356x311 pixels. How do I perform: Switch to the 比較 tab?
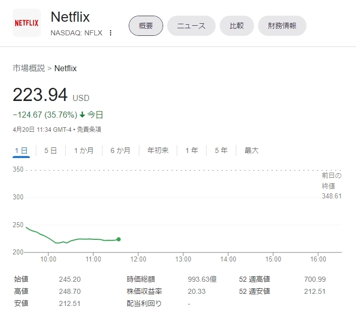(x=237, y=26)
